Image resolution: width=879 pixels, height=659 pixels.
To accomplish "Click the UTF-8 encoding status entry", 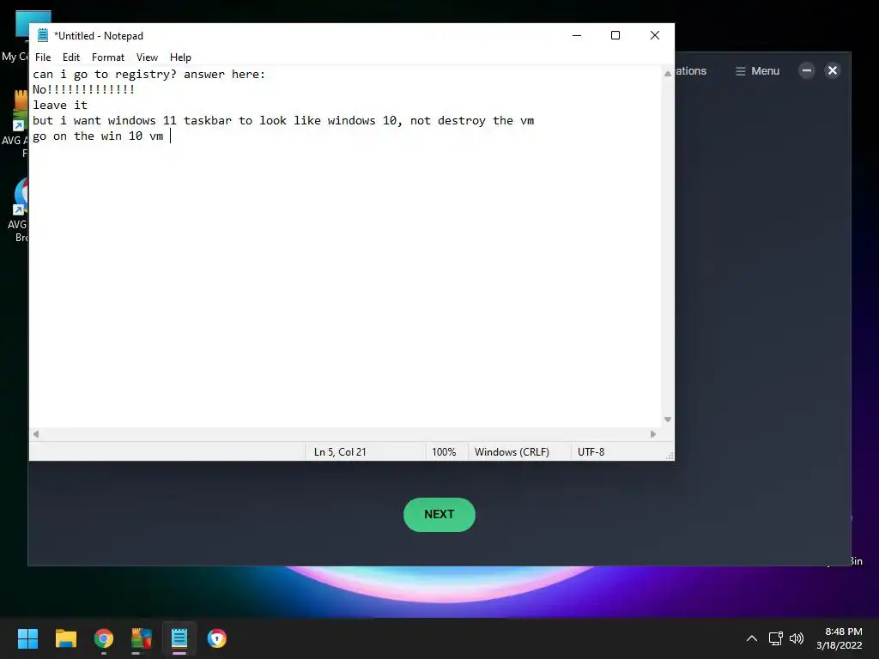I will [591, 452].
